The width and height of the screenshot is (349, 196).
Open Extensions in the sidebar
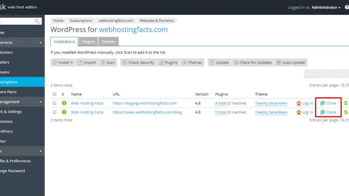coord(22,122)
